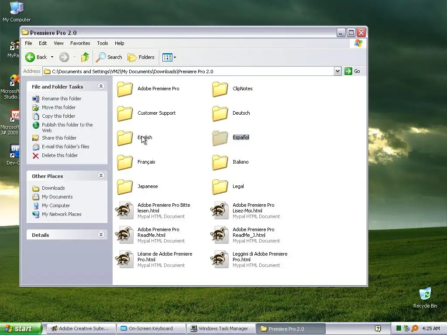This screenshot has height=335, width=447.
Task: Open the Favorites menu
Action: point(80,43)
